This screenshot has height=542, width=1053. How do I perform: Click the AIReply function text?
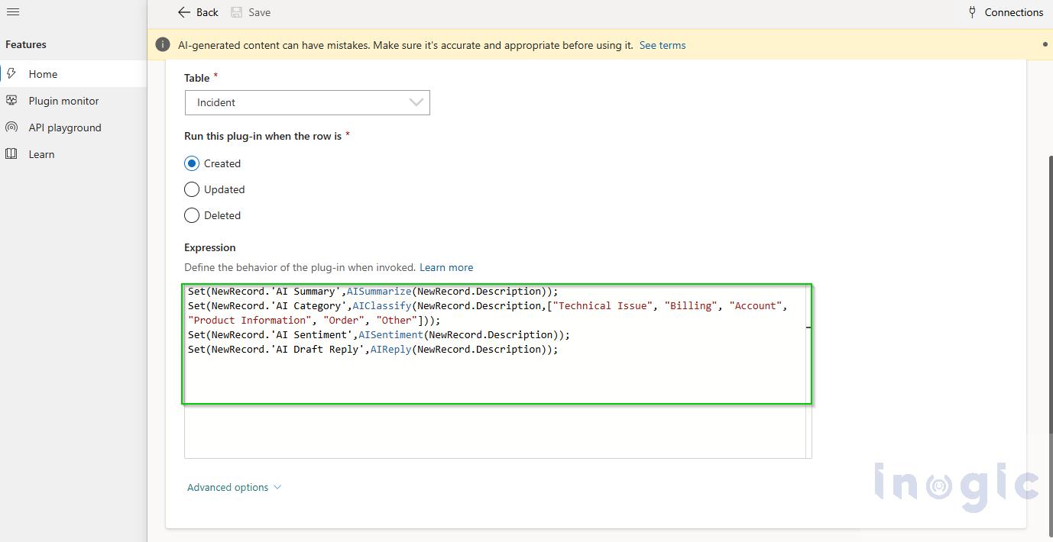[x=390, y=349]
